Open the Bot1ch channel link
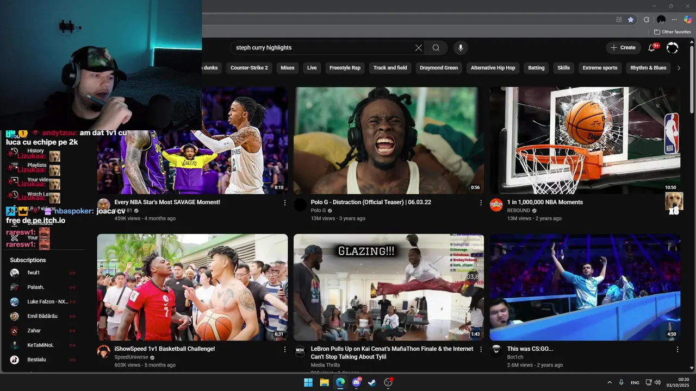The image size is (696, 391). click(515, 357)
